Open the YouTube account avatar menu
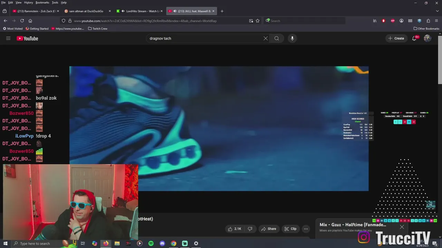 click(x=427, y=38)
